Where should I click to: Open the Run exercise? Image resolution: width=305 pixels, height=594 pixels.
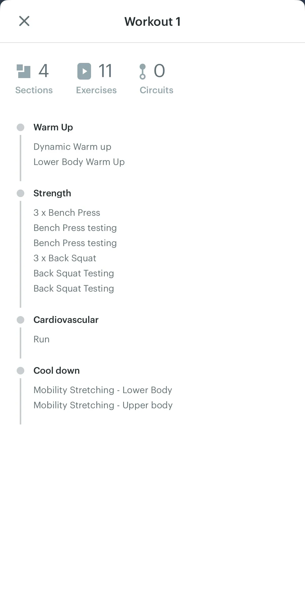[x=41, y=339]
